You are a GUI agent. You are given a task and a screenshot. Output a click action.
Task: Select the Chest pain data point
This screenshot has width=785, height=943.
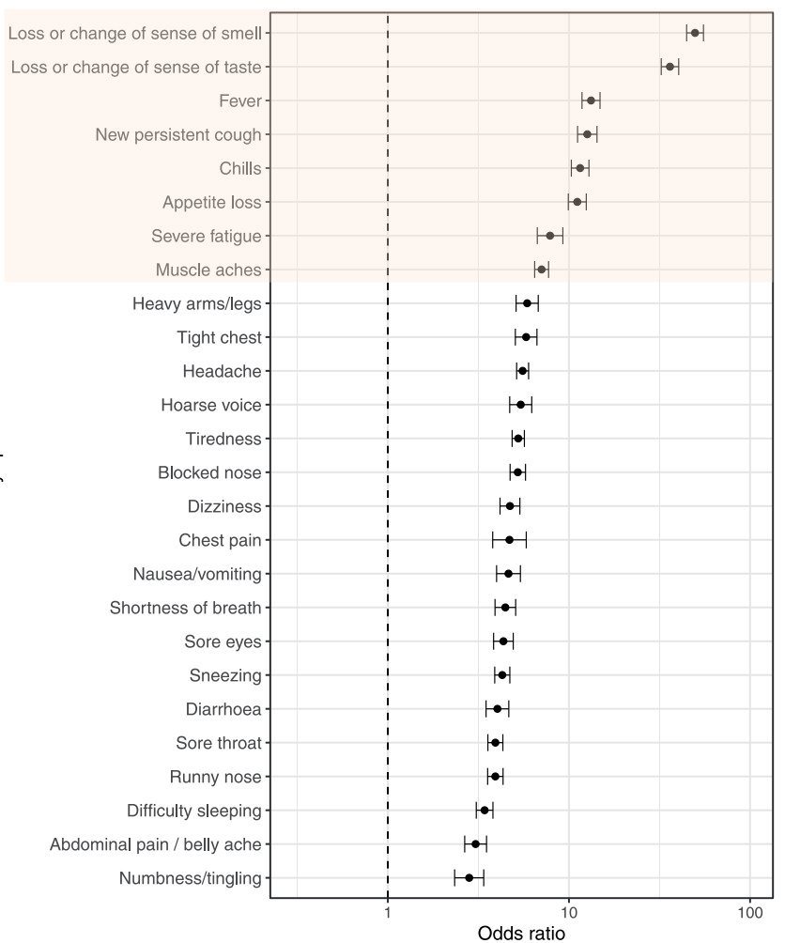[x=509, y=540]
